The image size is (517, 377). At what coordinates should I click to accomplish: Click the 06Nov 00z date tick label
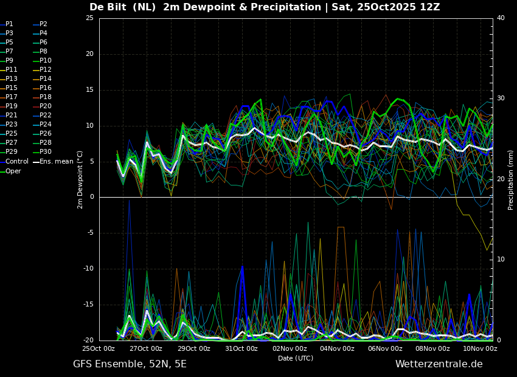click(385, 348)
